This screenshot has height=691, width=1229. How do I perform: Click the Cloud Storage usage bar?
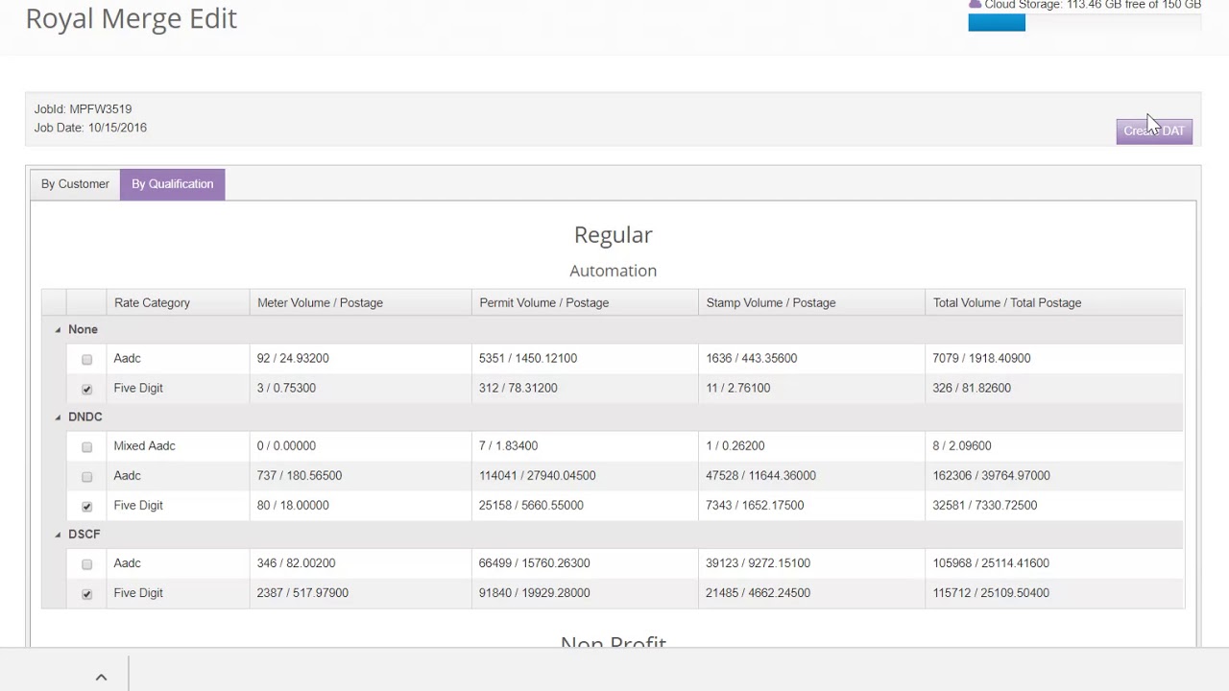tap(1085, 22)
